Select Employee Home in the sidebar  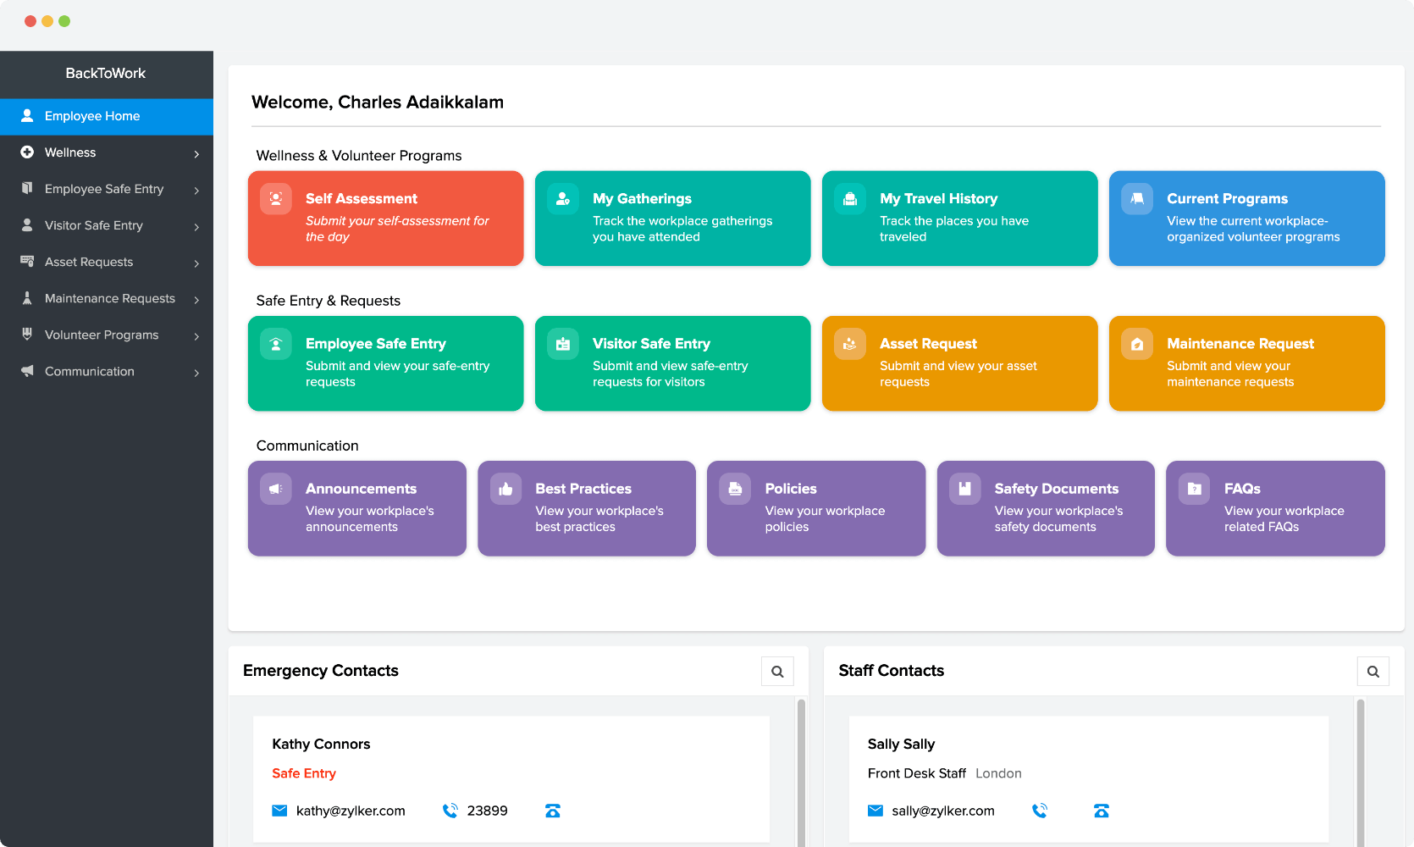[x=107, y=116]
